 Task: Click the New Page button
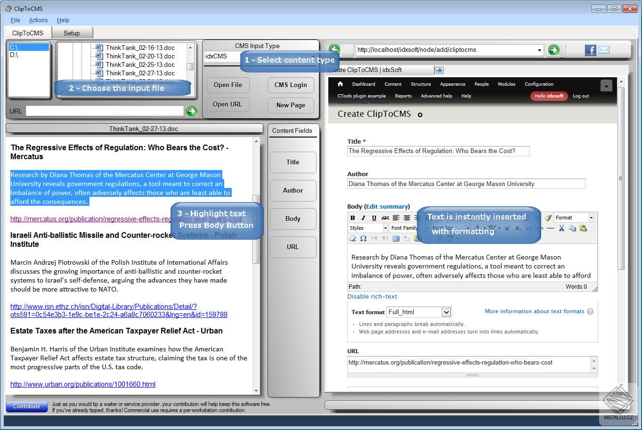(x=291, y=105)
